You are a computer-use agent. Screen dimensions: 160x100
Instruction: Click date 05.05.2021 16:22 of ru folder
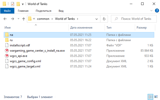click(81, 40)
